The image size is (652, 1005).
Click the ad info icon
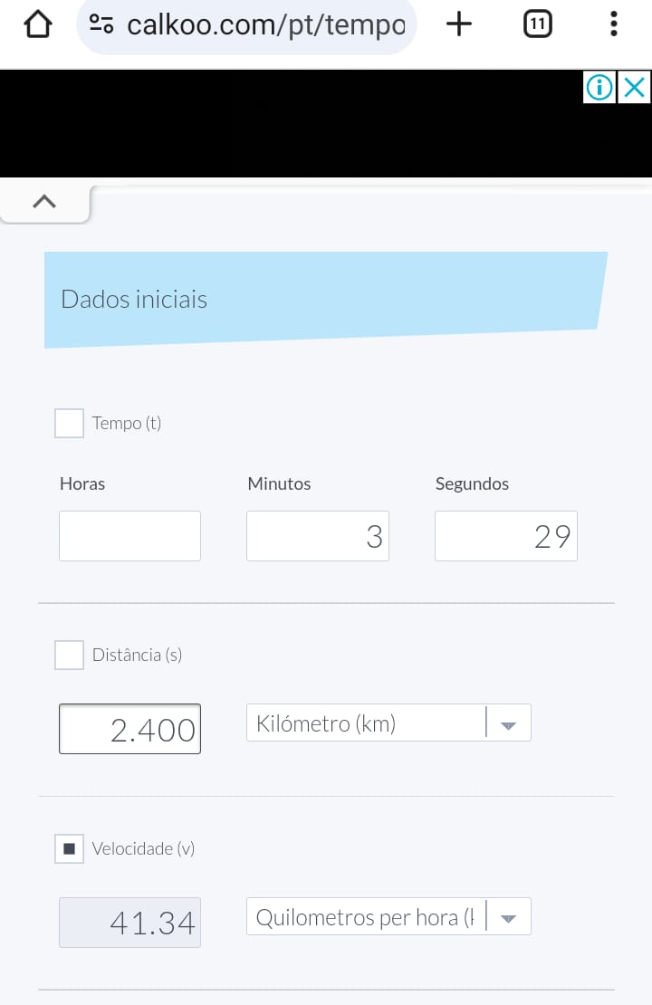click(x=599, y=88)
